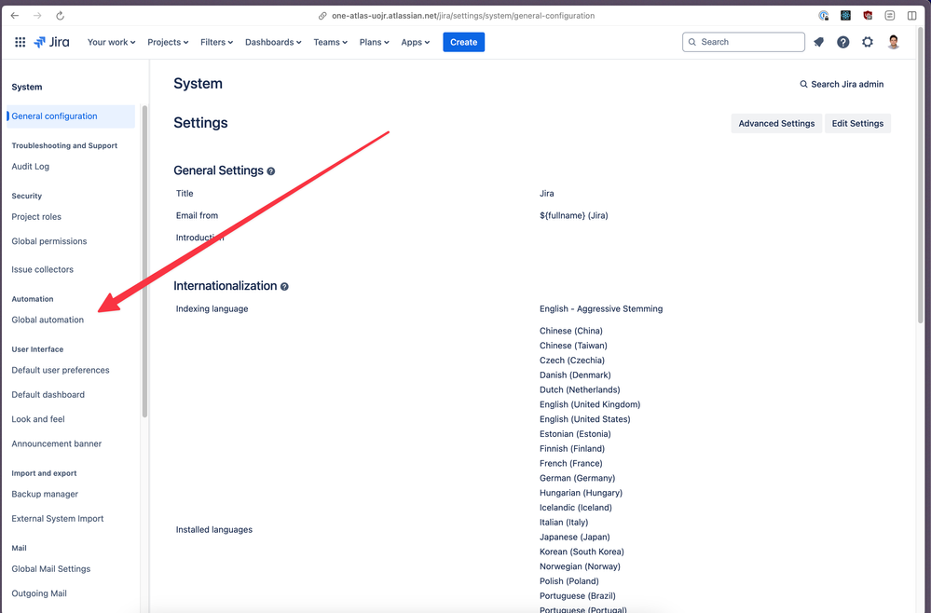
Task: Open the React DevTools browser extension
Action: coord(845,15)
